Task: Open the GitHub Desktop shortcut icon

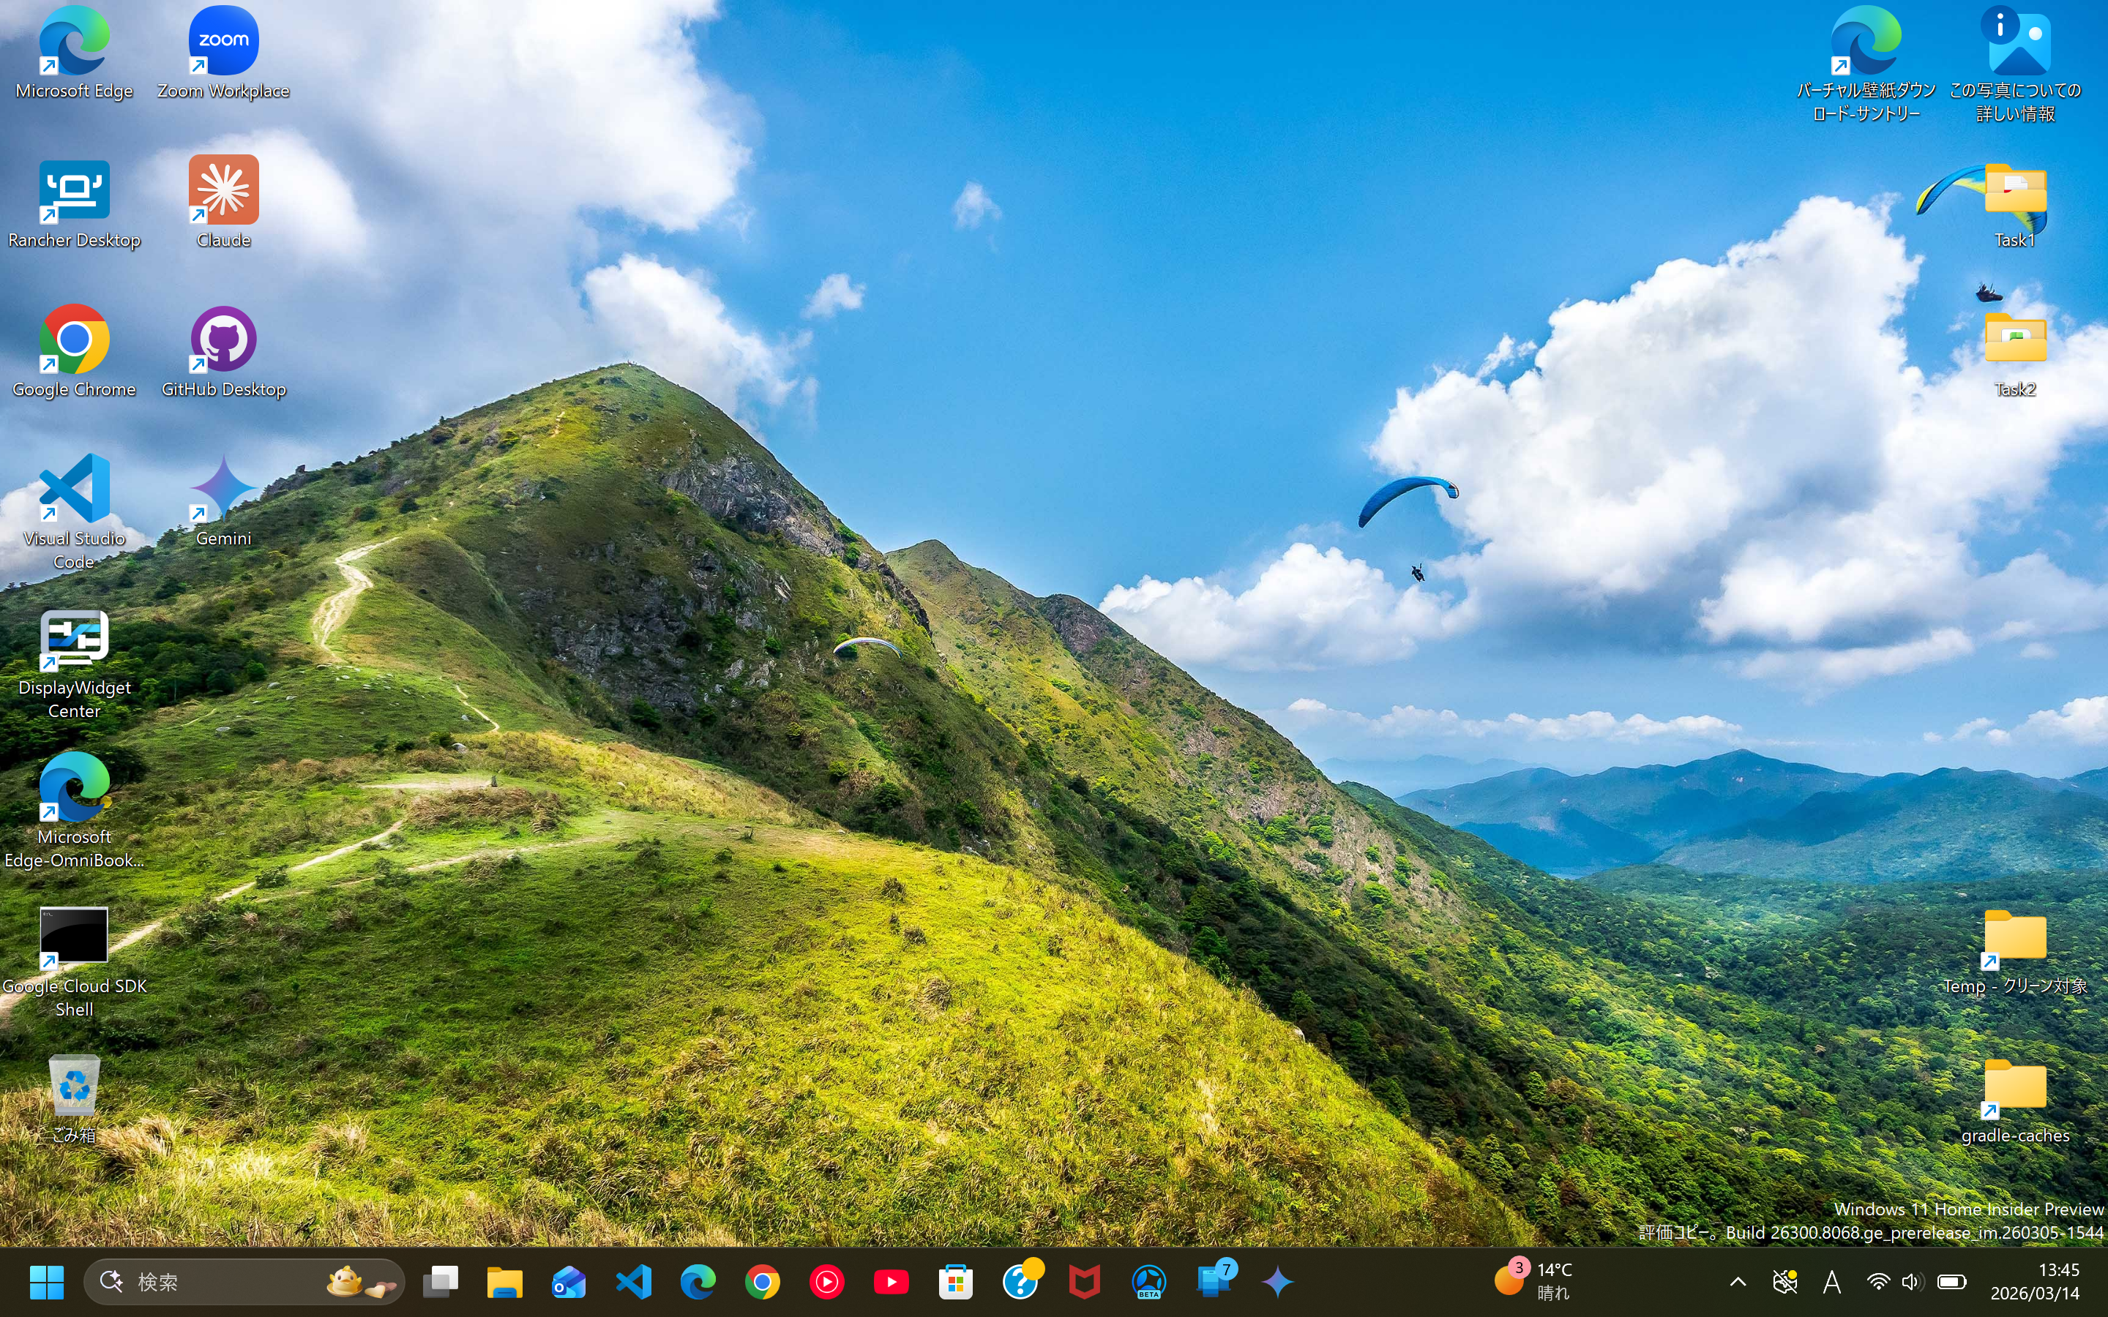Action: [x=223, y=339]
